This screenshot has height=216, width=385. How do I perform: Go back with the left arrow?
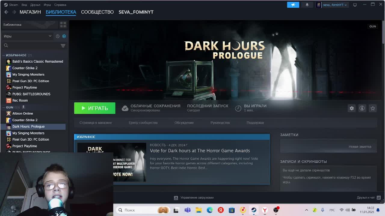pos(6,12)
